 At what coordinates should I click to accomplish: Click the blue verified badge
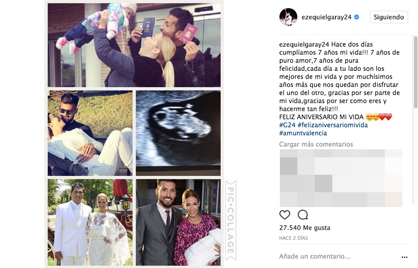[x=357, y=17]
